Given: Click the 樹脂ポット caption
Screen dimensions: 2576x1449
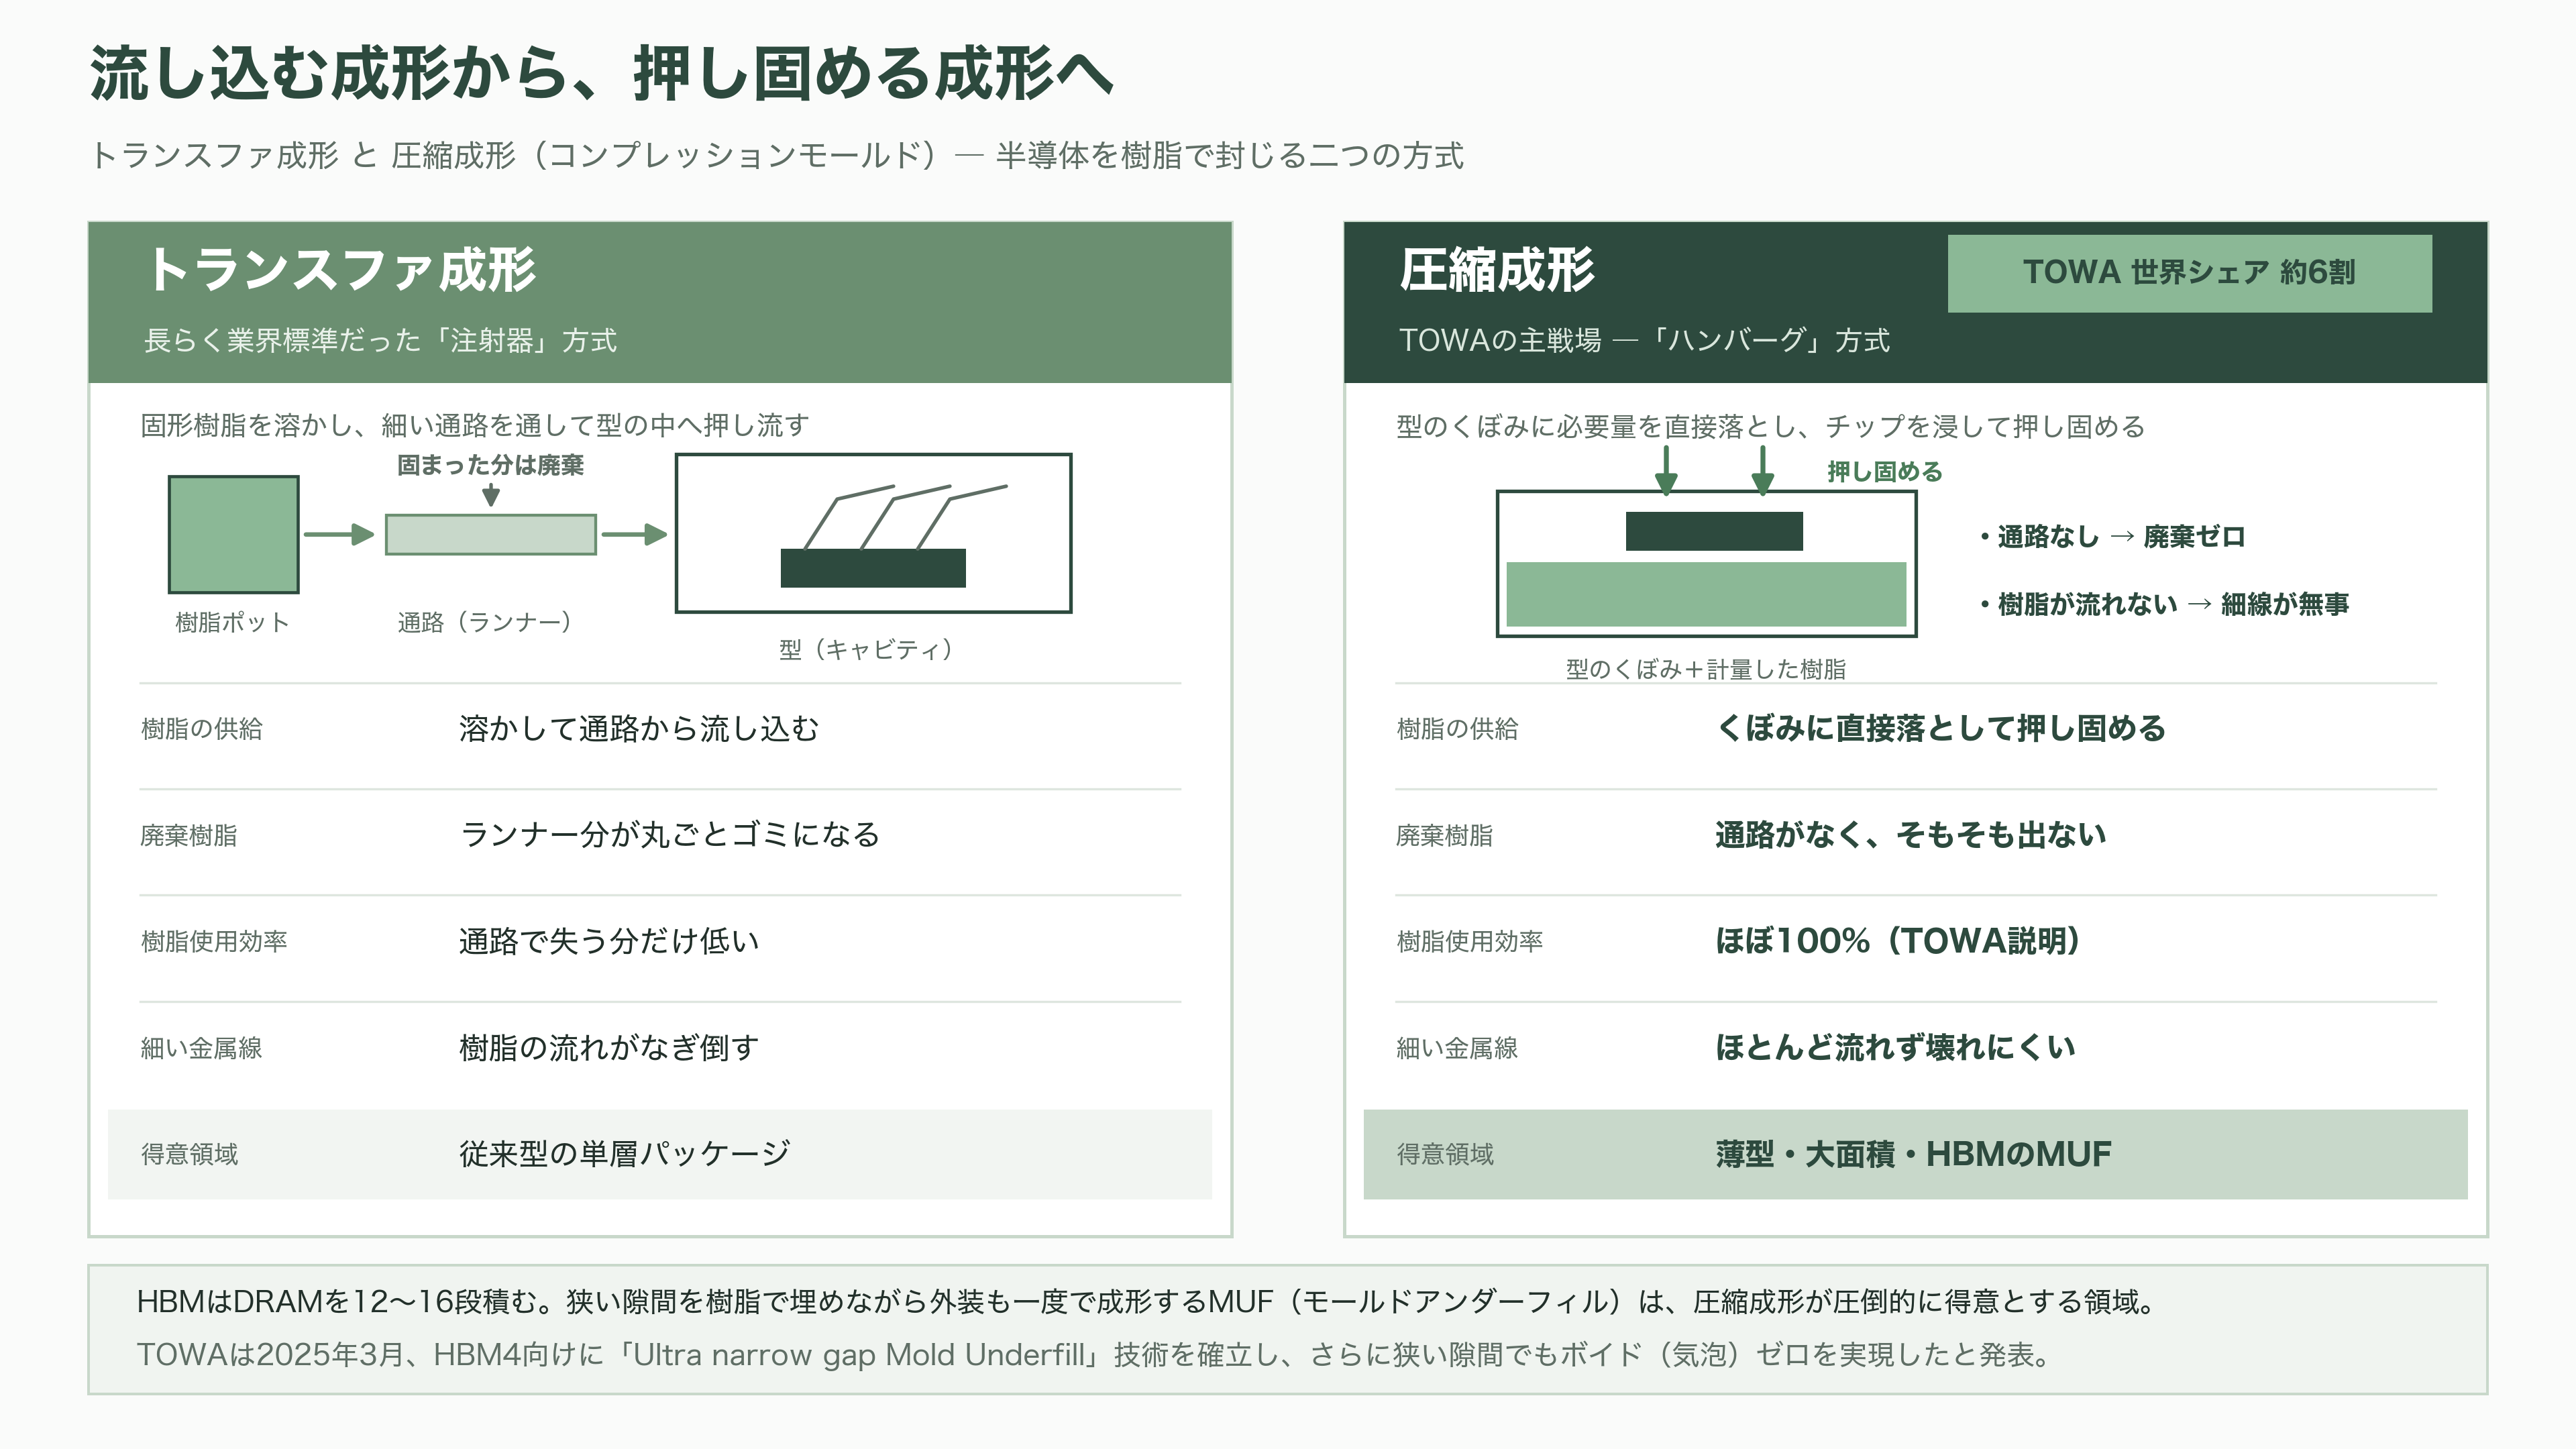Looking at the screenshot, I should point(232,622).
